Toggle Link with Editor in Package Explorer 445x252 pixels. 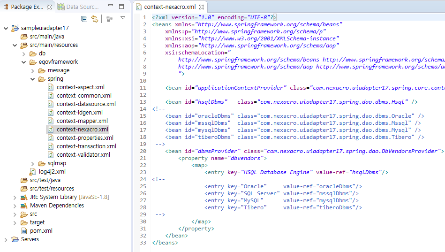coord(95,19)
